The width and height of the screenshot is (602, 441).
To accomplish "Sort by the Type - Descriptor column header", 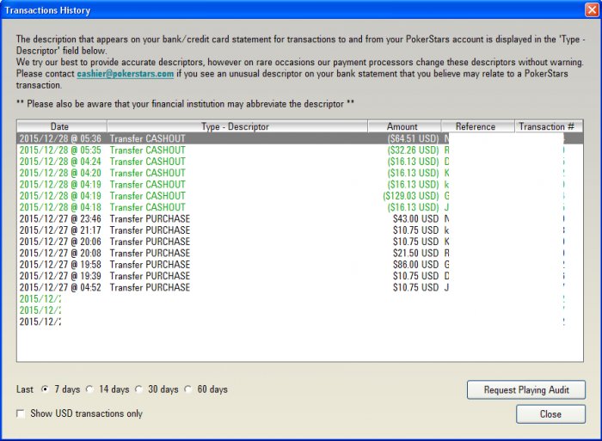I will 237,126.
